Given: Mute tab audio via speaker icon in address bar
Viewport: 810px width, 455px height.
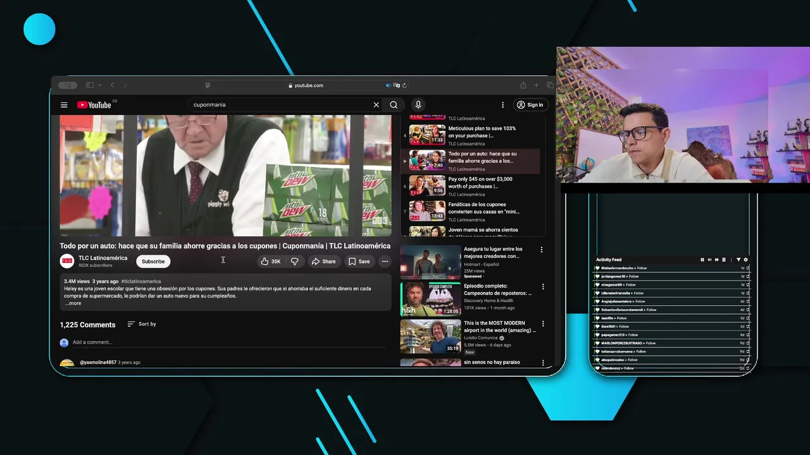Looking at the screenshot, I should 389,85.
